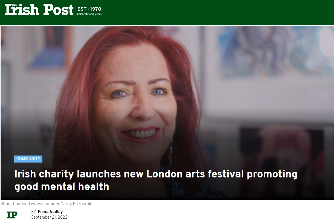Click the word 'London' in the headline
The width and height of the screenshot is (334, 221).
click(165, 174)
